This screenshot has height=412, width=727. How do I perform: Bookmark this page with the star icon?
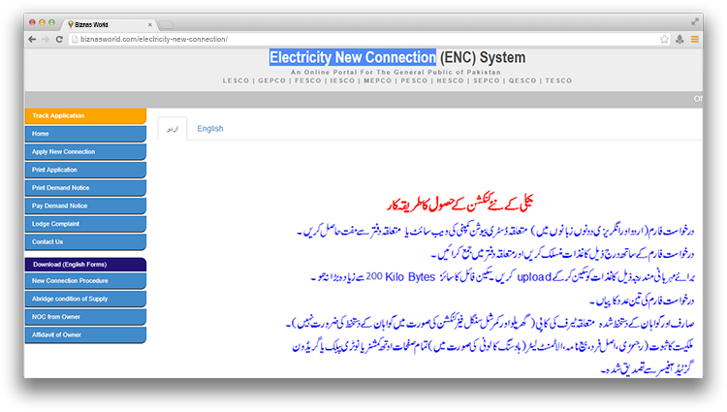pos(664,39)
